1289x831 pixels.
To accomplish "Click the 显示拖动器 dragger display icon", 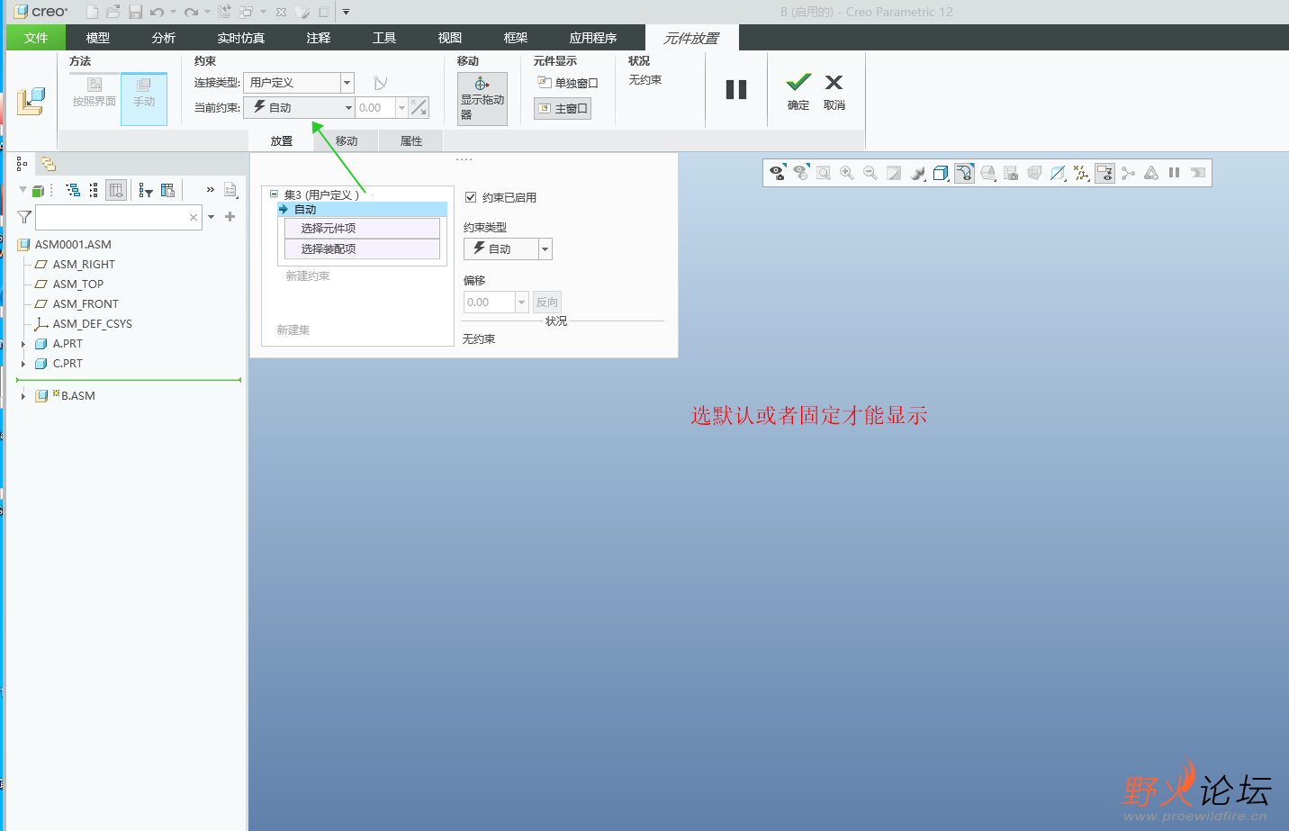I will click(482, 99).
